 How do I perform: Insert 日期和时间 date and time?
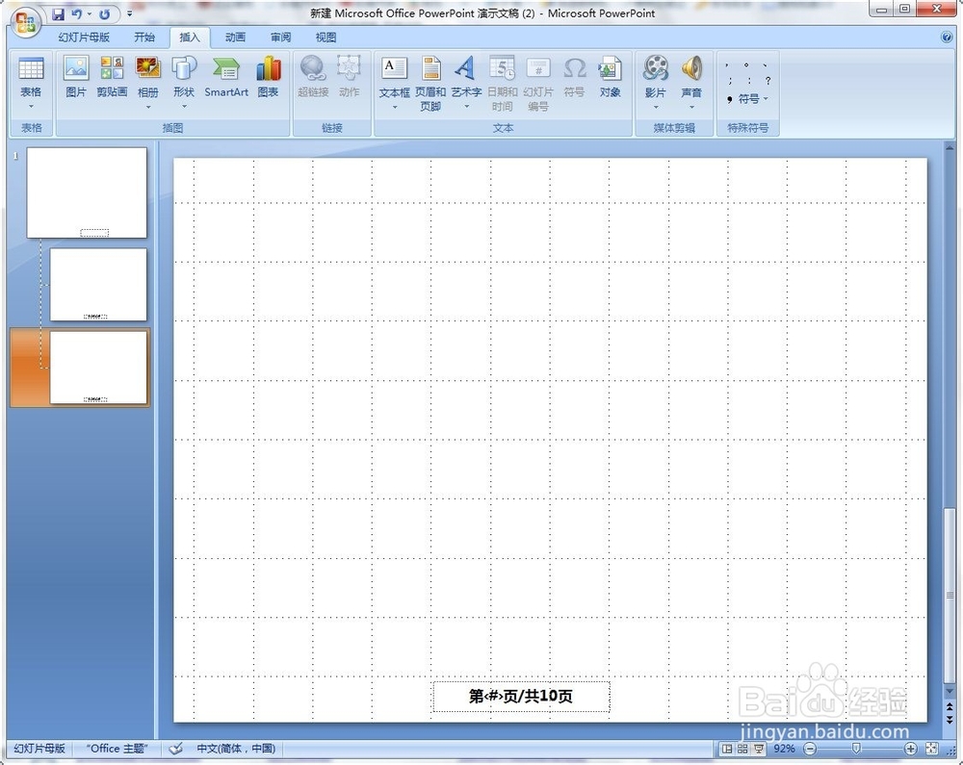pos(503,83)
